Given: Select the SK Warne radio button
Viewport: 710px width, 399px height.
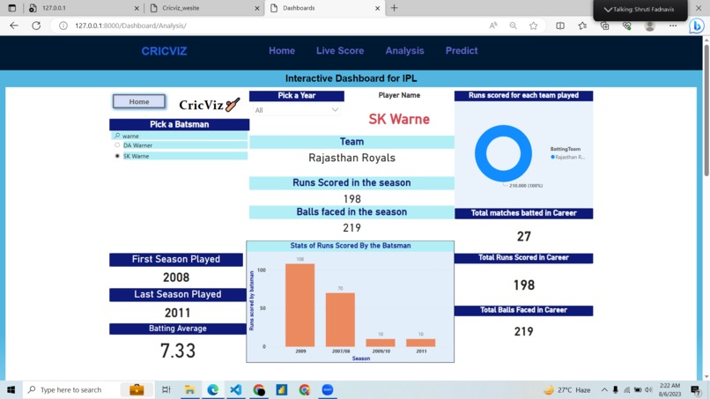Looking at the screenshot, I should click(117, 156).
